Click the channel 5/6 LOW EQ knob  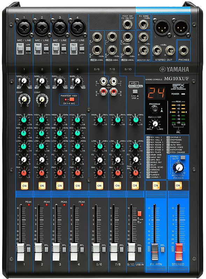[100, 146]
